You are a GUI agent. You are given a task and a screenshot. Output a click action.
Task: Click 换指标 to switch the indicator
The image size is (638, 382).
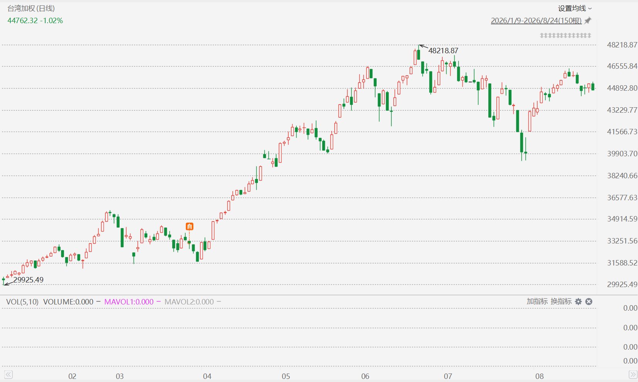click(x=561, y=301)
